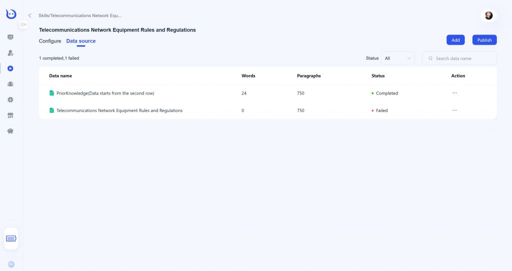Select the highlighted Skills icon in sidebar
512x271 pixels.
tap(10, 68)
